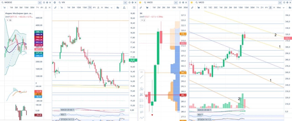Screen dimensions: 292x121
Task: Select the horizontal line drawing tool
Action: (142, 83)
